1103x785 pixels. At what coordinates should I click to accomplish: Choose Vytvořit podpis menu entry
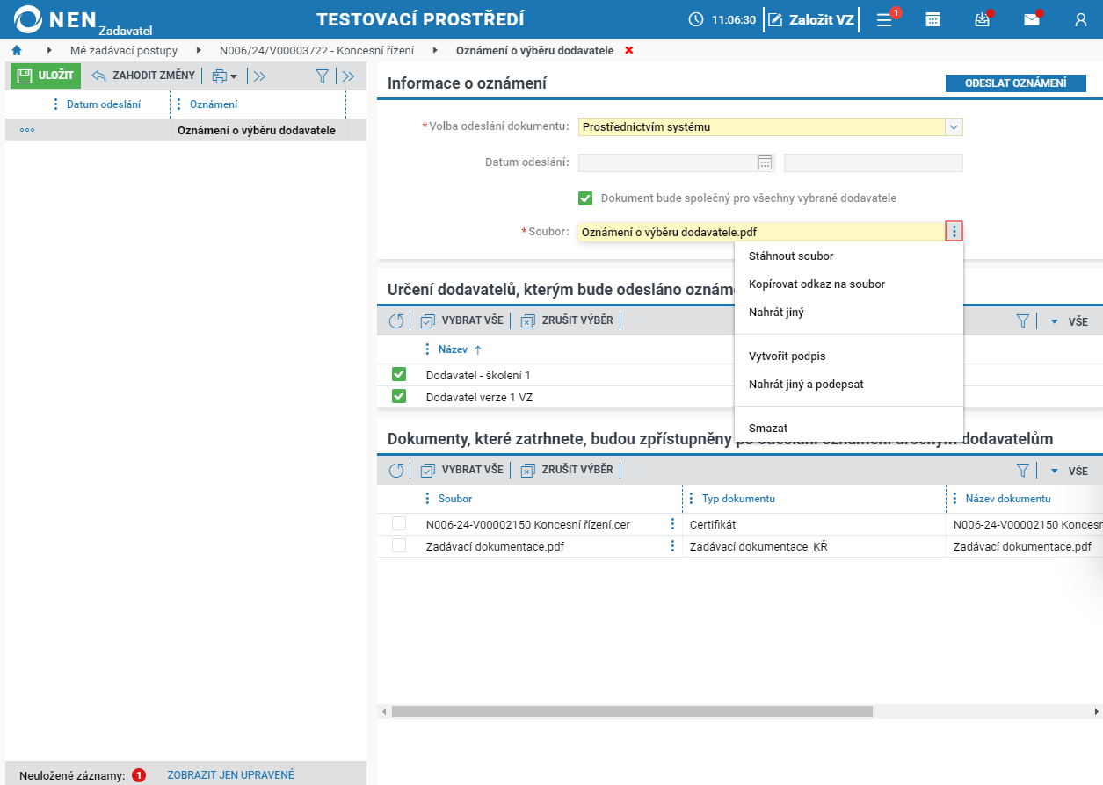[787, 356]
